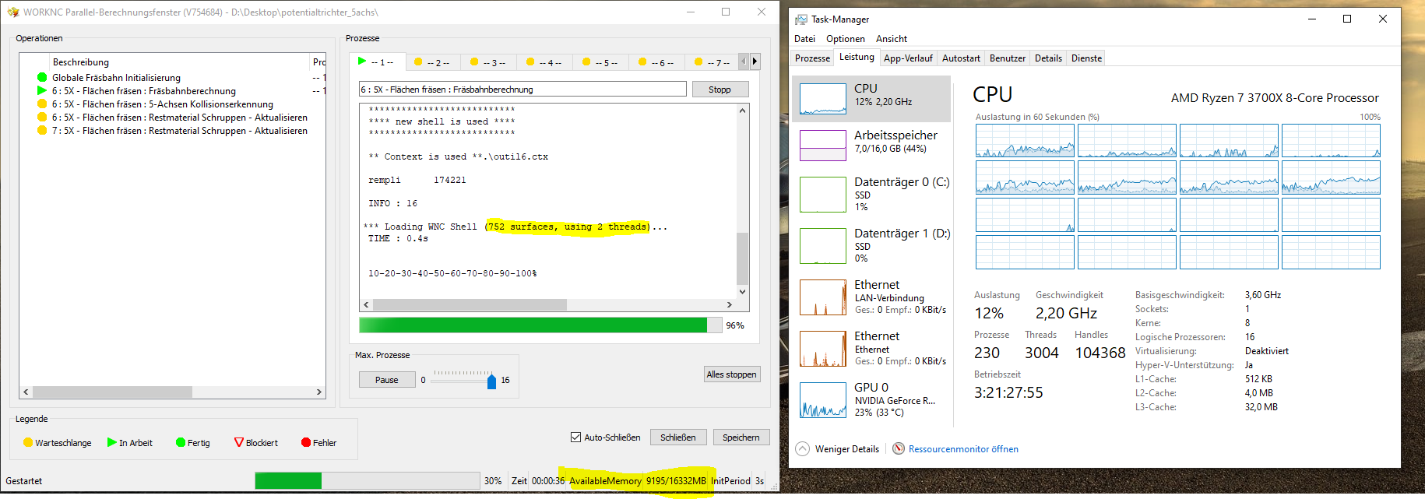Open process tab 7
This screenshot has width=1425, height=499.
click(712, 62)
